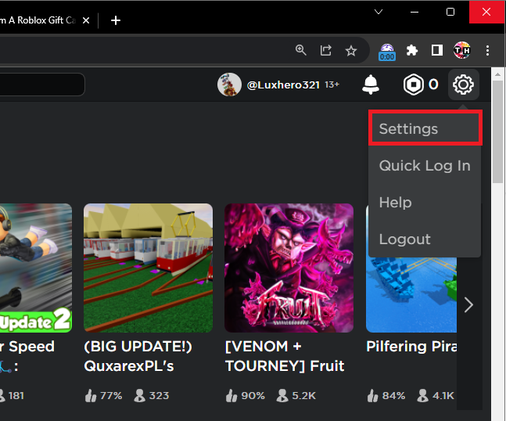
Task: Open the TH Chrome profile avatar
Action: click(x=461, y=50)
